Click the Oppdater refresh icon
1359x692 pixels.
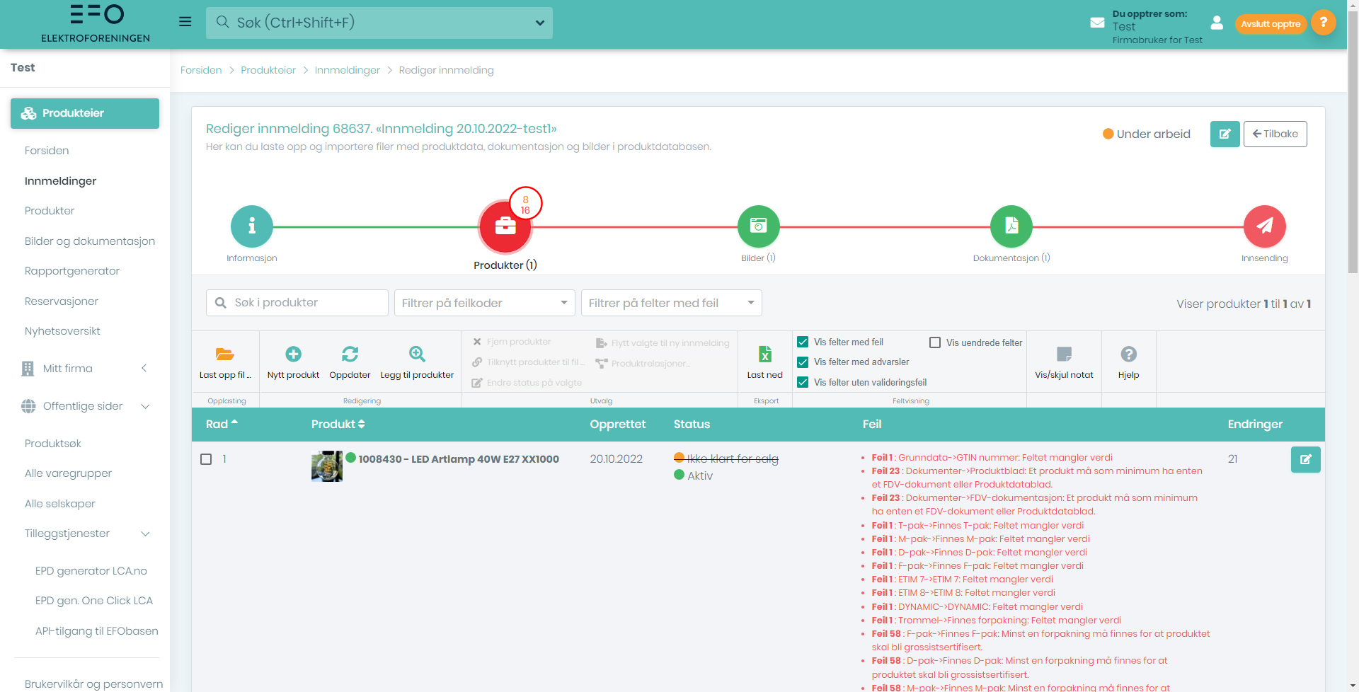coord(350,354)
